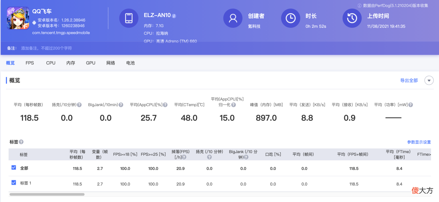Viewport: 439px width, 202px height.
Task: Click the QQ飞车 game app icon
Action: pyautogui.click(x=18, y=18)
